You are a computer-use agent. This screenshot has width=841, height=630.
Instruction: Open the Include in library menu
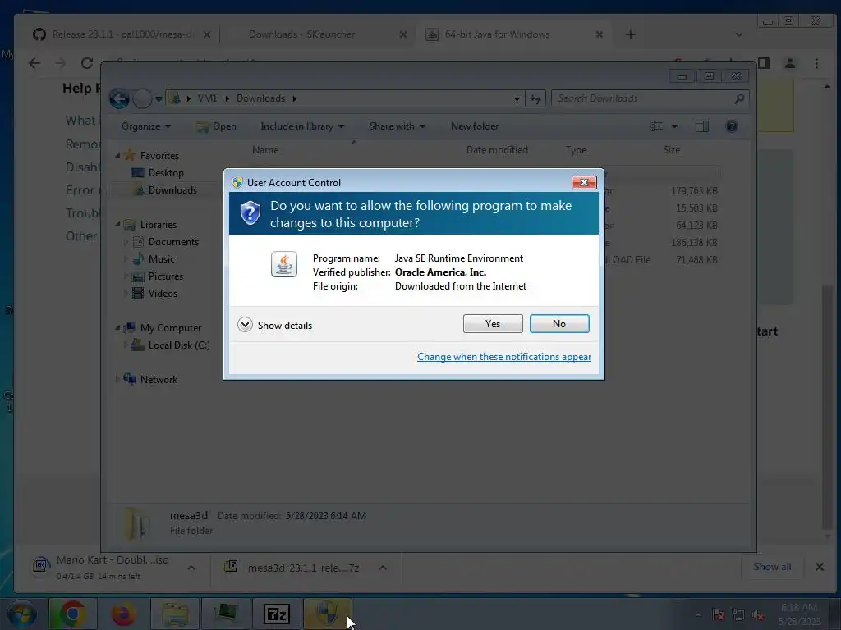[x=302, y=126]
